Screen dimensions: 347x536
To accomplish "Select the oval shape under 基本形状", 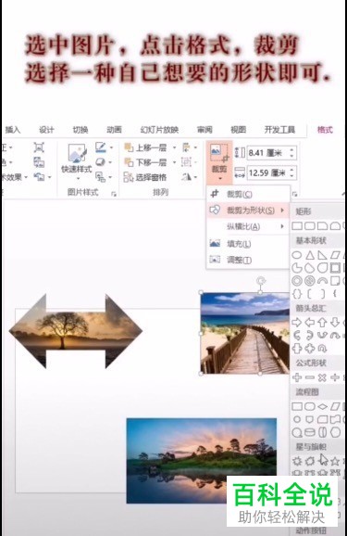I will pos(297,255).
